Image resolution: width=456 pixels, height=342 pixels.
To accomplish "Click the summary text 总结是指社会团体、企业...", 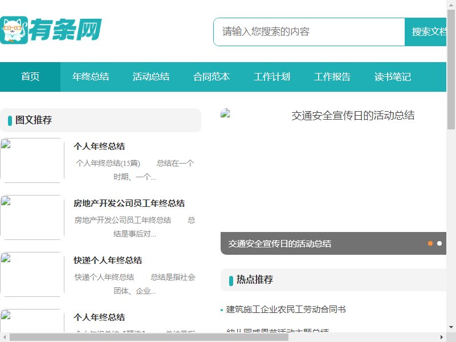I will coord(135,284).
